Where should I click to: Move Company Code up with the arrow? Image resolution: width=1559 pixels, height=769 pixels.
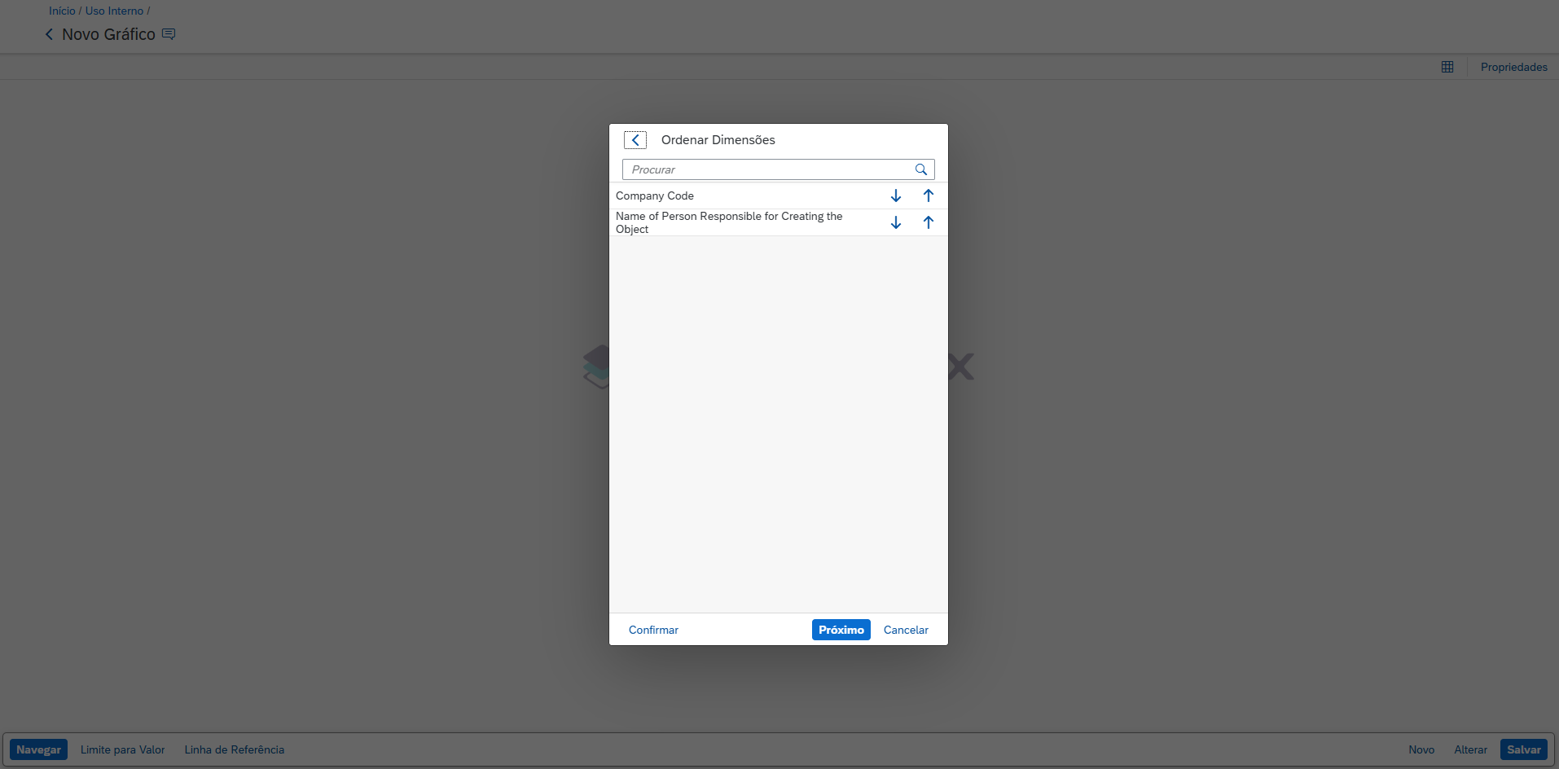click(x=928, y=196)
